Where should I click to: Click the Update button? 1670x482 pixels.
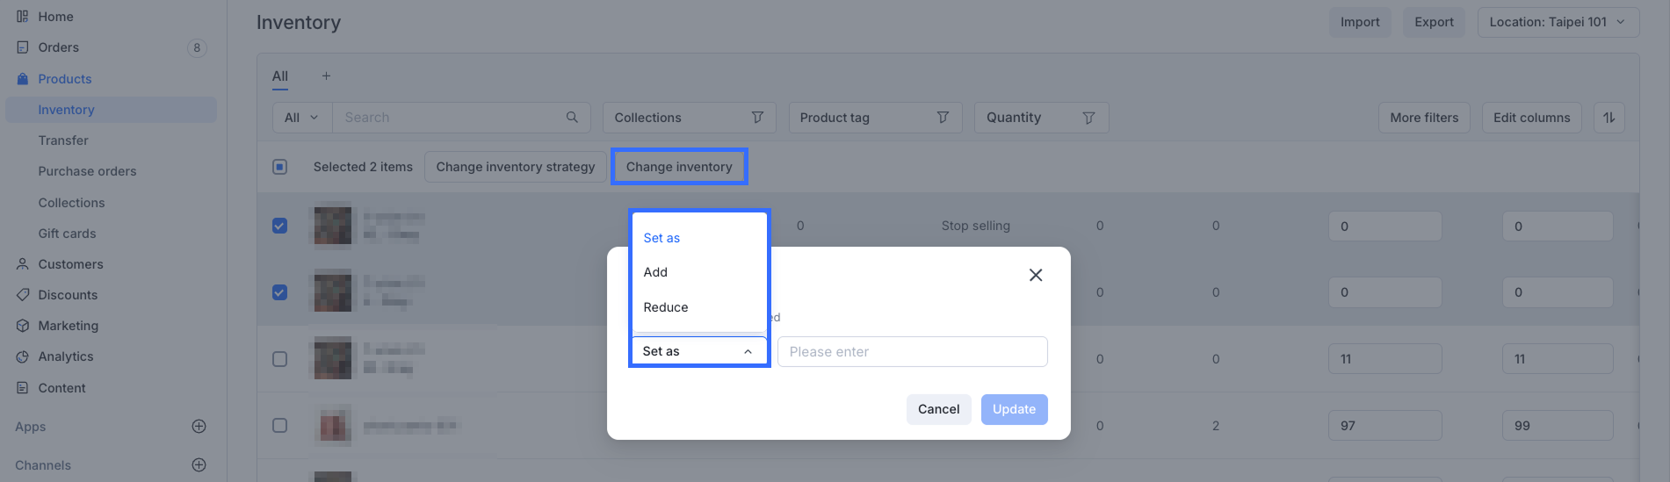click(x=1014, y=409)
